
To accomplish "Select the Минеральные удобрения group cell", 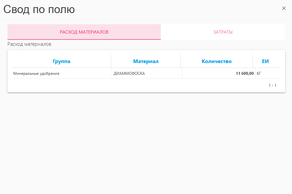I will (x=36, y=73).
